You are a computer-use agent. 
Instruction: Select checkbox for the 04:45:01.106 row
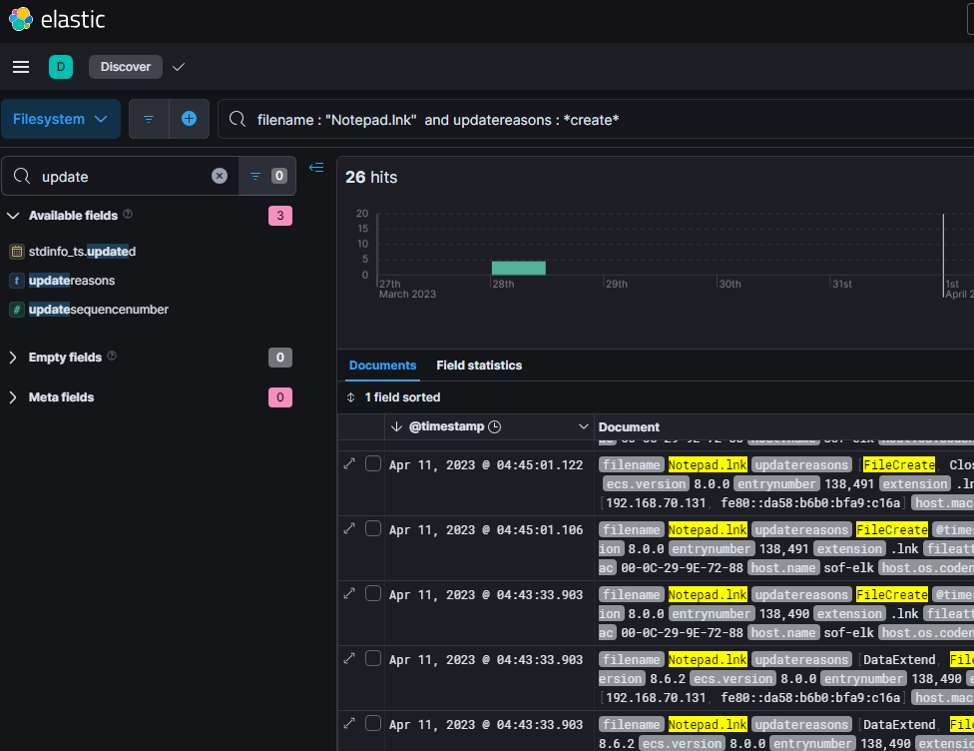tap(373, 528)
